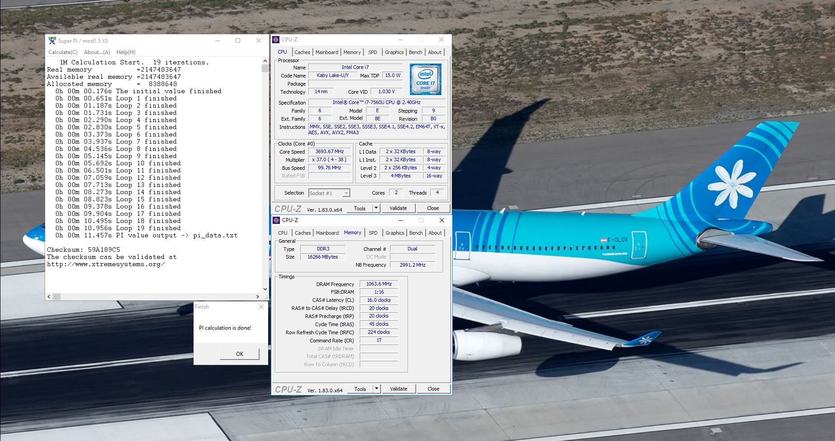Image resolution: width=835 pixels, height=441 pixels.
Task: Close the Finish dialog with X
Action: (261, 307)
